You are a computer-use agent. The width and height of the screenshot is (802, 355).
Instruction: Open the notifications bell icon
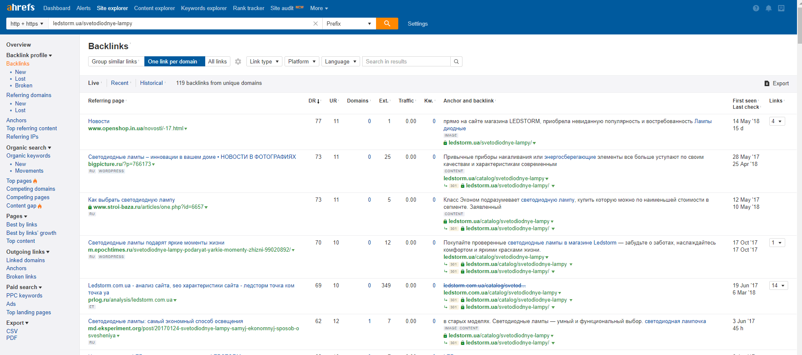click(768, 8)
